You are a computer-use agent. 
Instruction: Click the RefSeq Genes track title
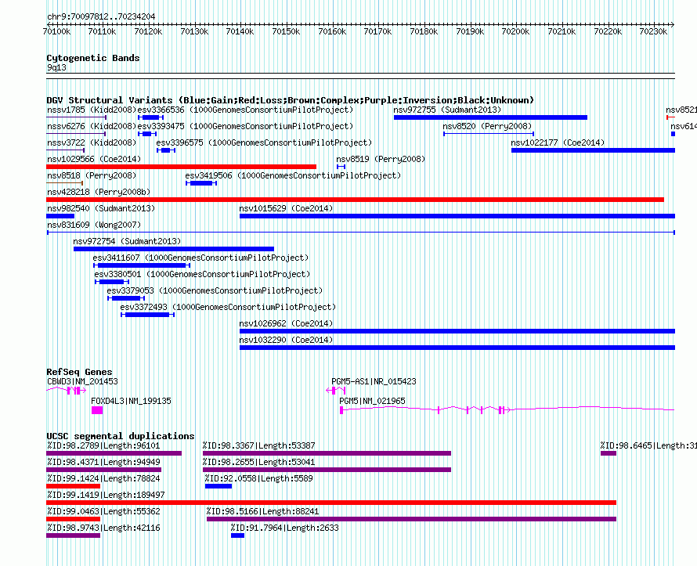[x=79, y=372]
